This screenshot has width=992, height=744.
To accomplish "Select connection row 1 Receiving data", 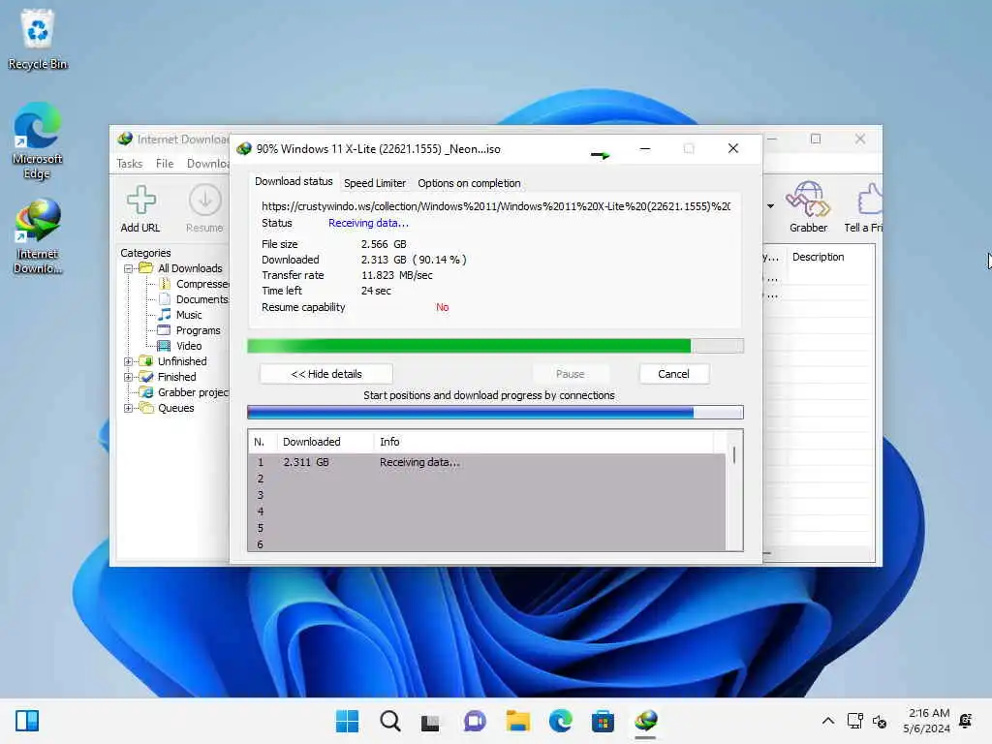I will click(487, 462).
